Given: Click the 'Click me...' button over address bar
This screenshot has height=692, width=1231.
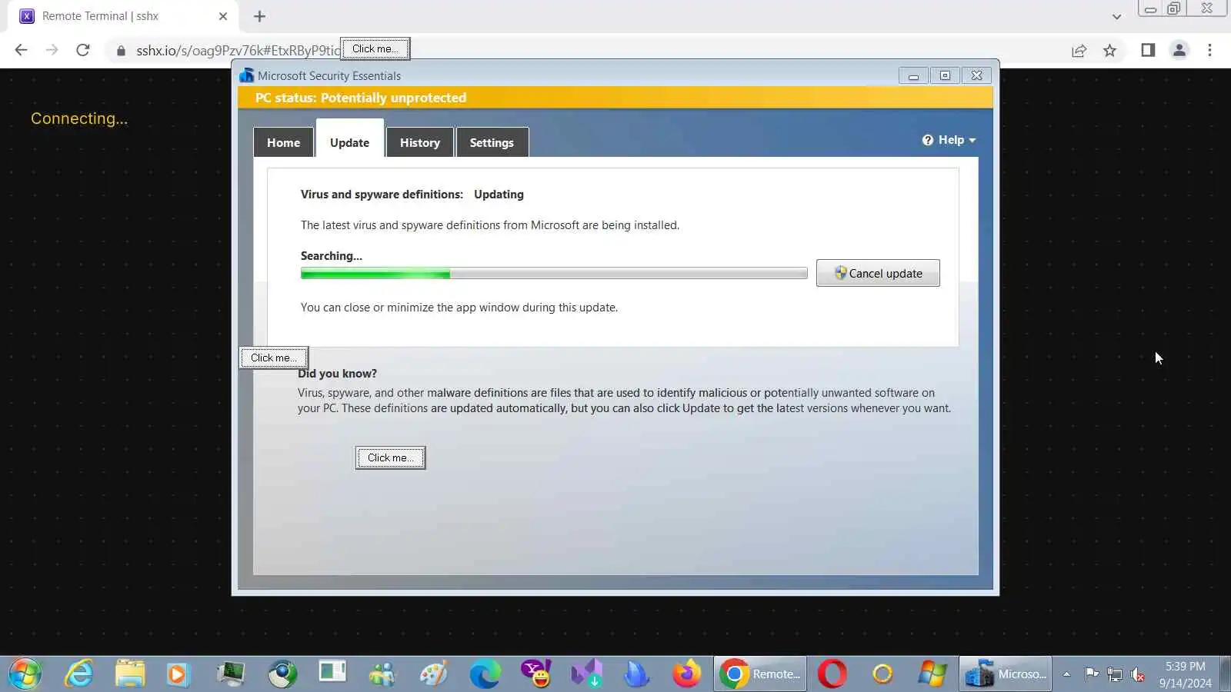Looking at the screenshot, I should [x=375, y=48].
